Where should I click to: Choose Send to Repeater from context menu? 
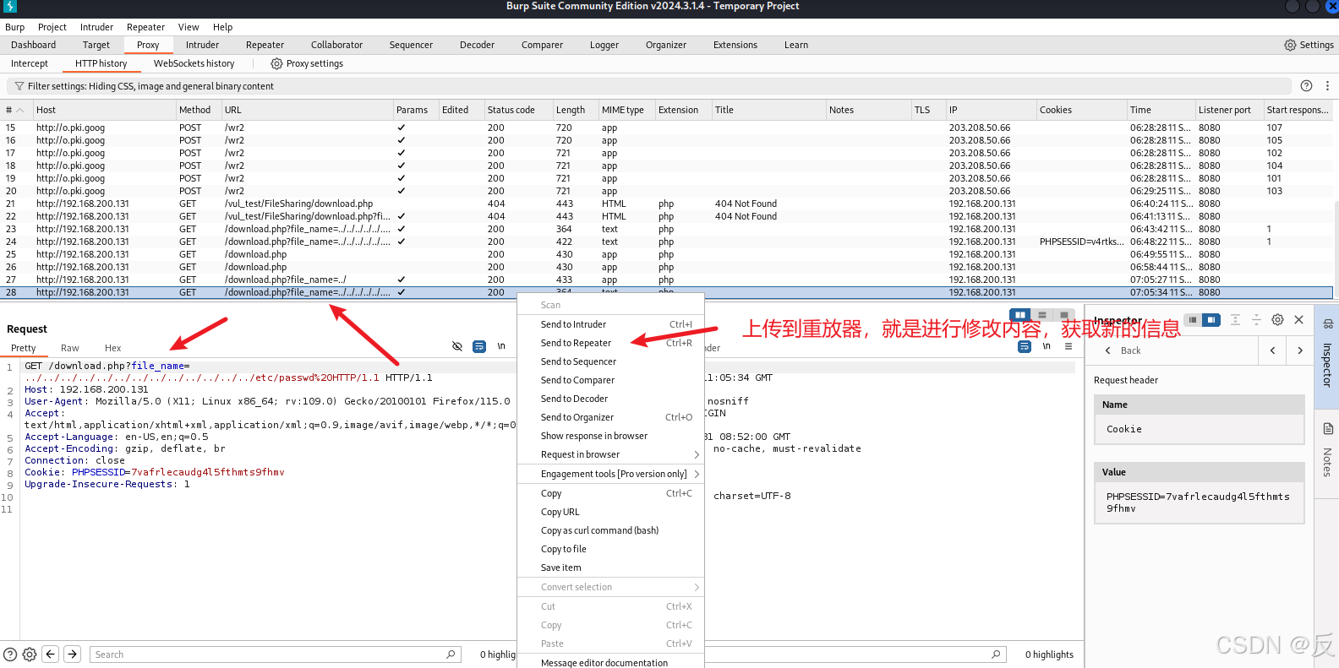coord(610,343)
